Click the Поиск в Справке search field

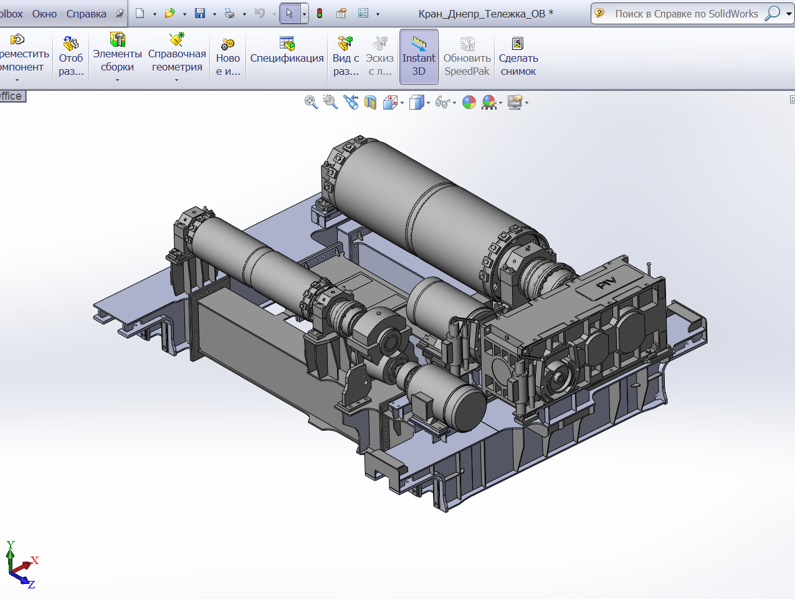click(x=687, y=14)
